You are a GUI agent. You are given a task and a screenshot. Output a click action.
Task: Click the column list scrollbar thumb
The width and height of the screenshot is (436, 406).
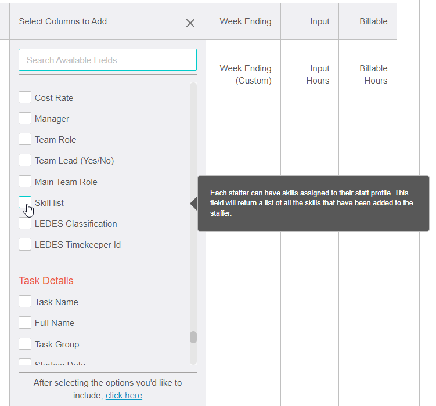(193, 337)
